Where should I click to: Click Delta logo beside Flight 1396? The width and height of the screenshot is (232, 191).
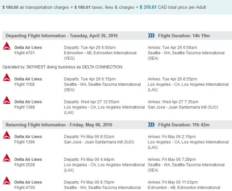click(6, 135)
